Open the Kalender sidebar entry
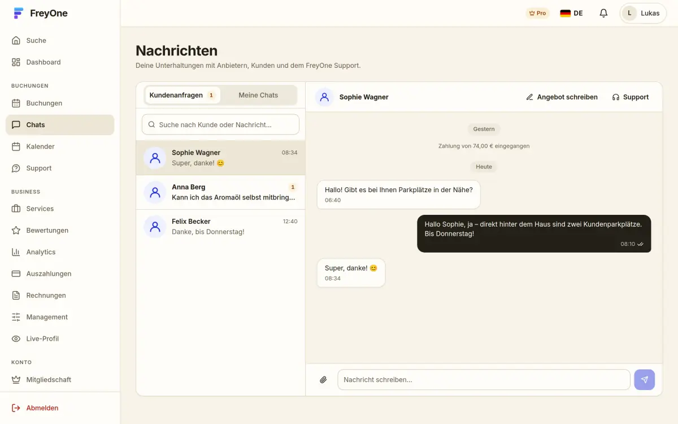 click(60, 146)
